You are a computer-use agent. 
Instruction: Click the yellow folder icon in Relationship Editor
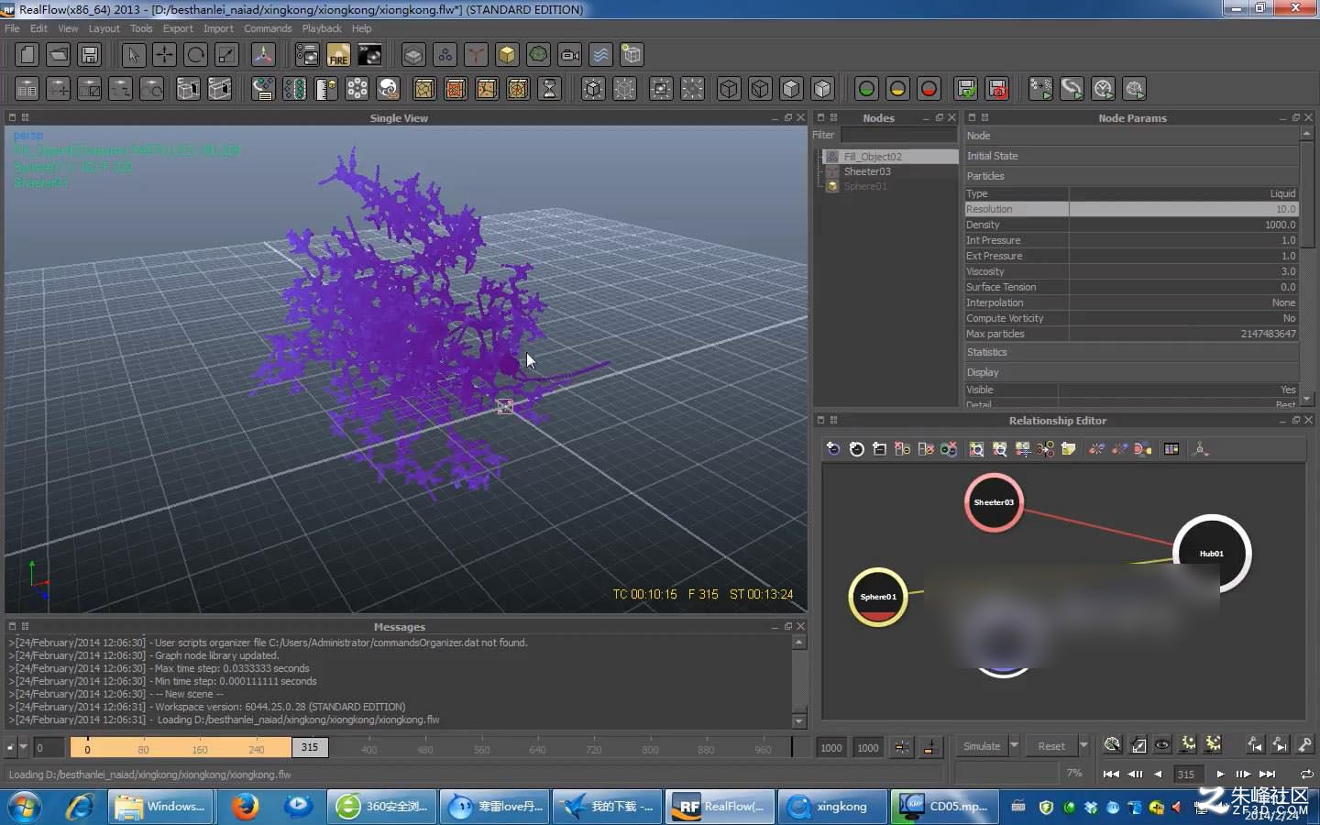coord(1068,448)
